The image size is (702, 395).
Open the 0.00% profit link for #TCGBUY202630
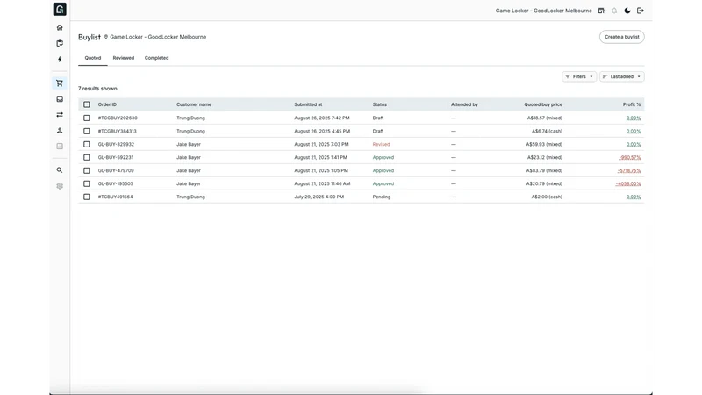(x=633, y=118)
